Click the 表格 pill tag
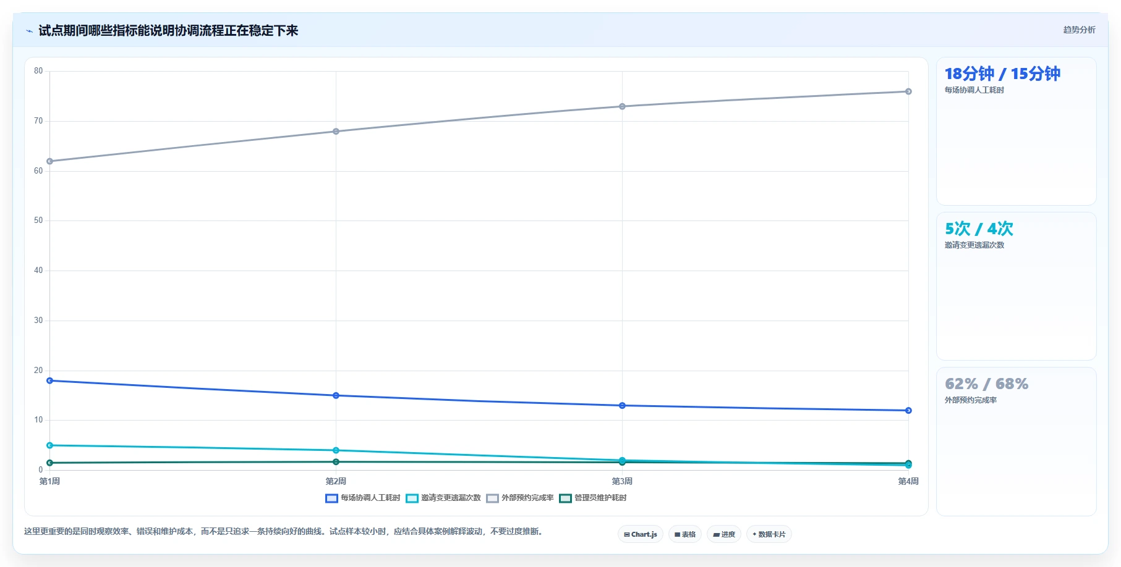The width and height of the screenshot is (1121, 567). (x=685, y=534)
